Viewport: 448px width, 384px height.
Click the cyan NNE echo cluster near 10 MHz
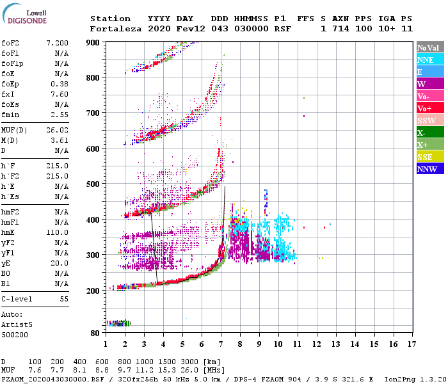(283, 237)
